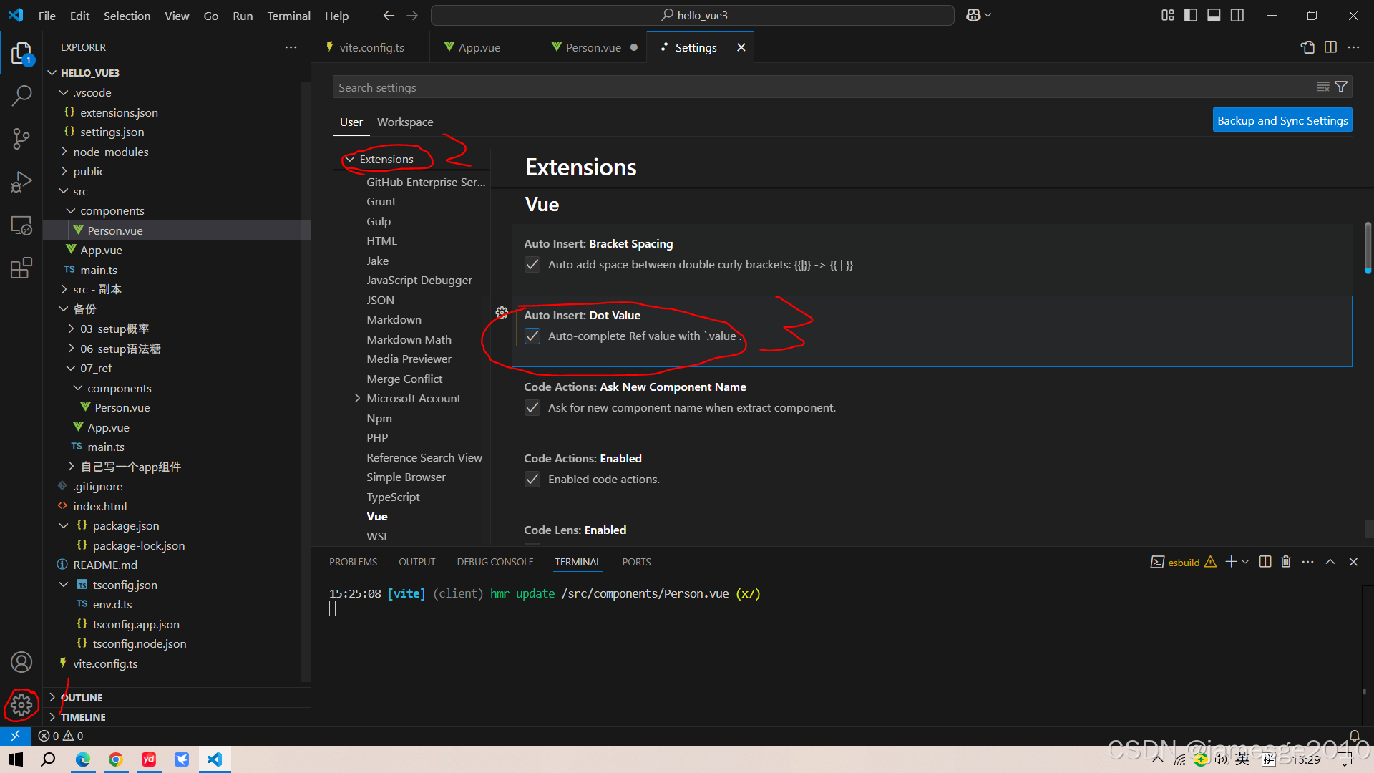
Task: Maximize the terminal panel size
Action: (x=1330, y=562)
